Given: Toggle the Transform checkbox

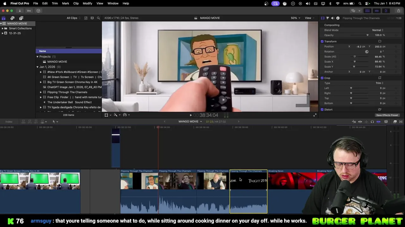Looking at the screenshot, I should click(322, 42).
